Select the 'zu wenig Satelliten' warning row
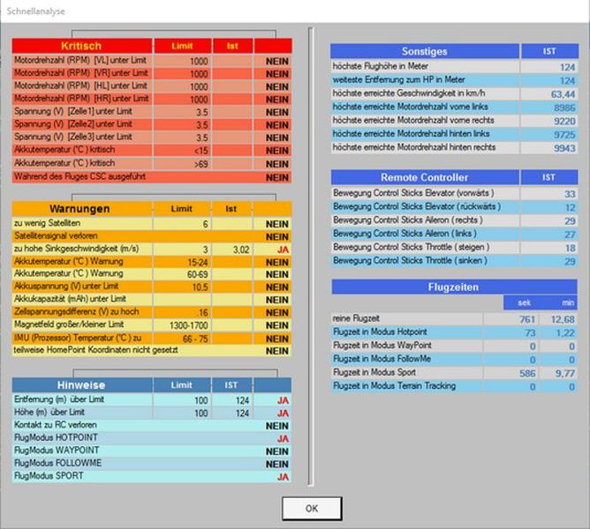Screen dimensions: 590x529 pyautogui.click(x=152, y=224)
